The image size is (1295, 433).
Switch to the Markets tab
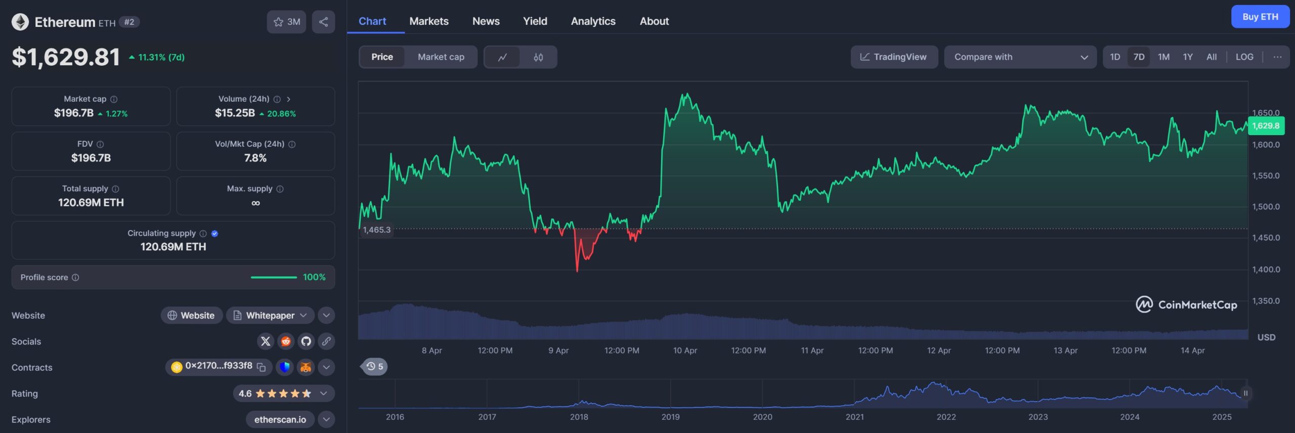coord(429,21)
